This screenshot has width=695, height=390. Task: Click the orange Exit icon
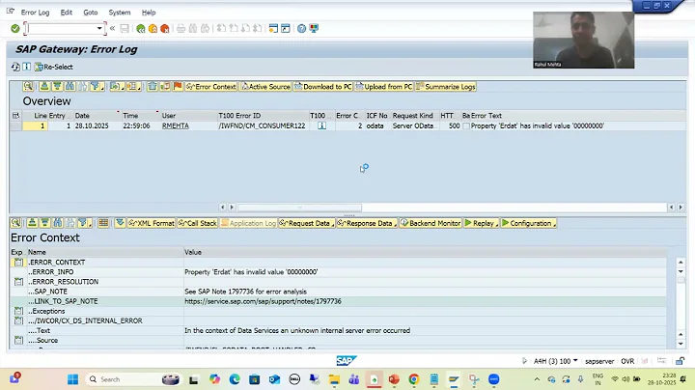153,29
